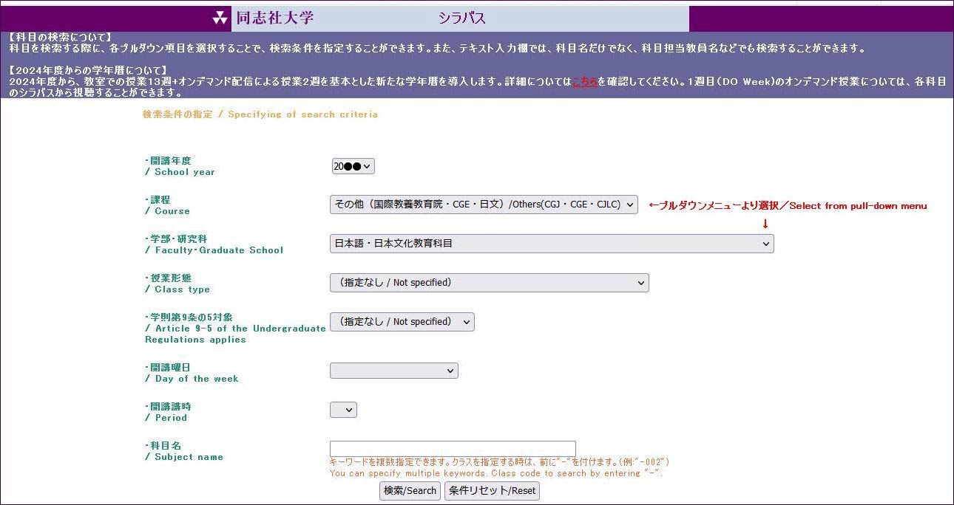The height and width of the screenshot is (505, 954).
Task: Click the 検索/Search button
Action: click(410, 491)
